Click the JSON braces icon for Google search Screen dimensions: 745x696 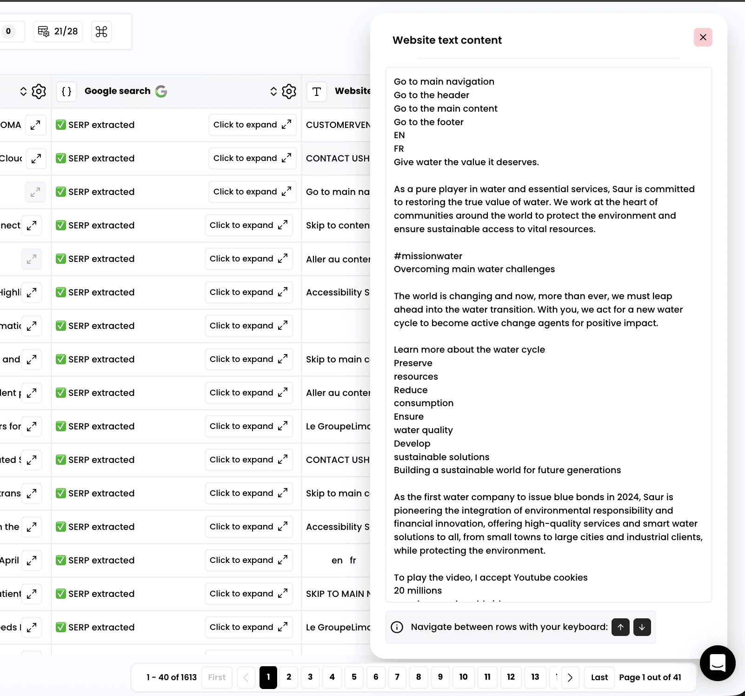67,91
